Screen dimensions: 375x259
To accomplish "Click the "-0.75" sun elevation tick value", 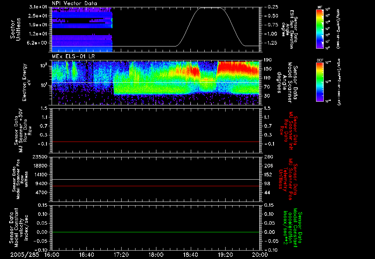I will pyautogui.click(x=271, y=25).
